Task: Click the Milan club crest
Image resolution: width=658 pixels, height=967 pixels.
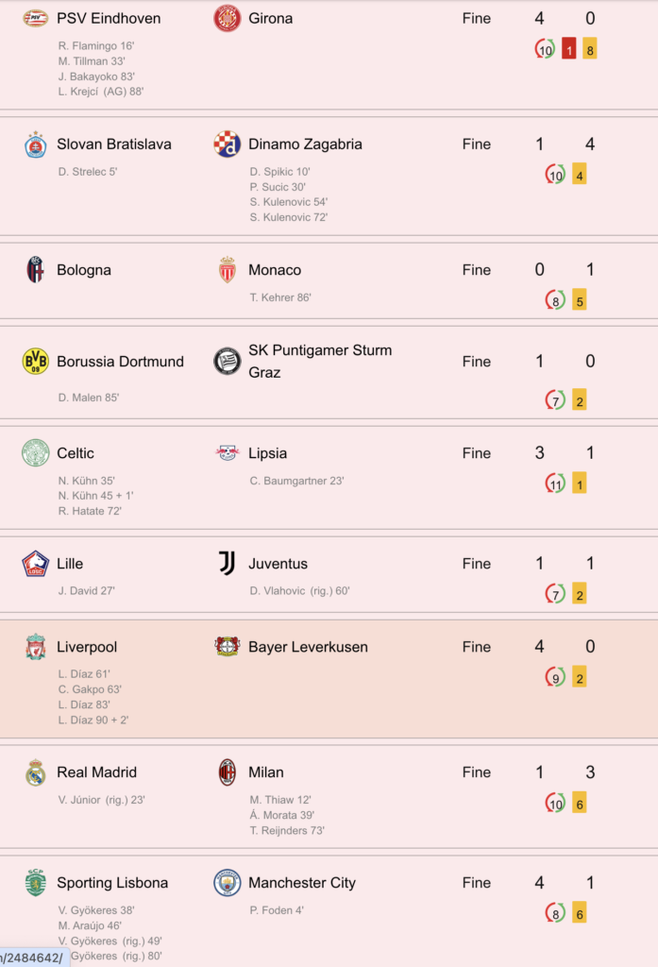Action: coord(227,772)
